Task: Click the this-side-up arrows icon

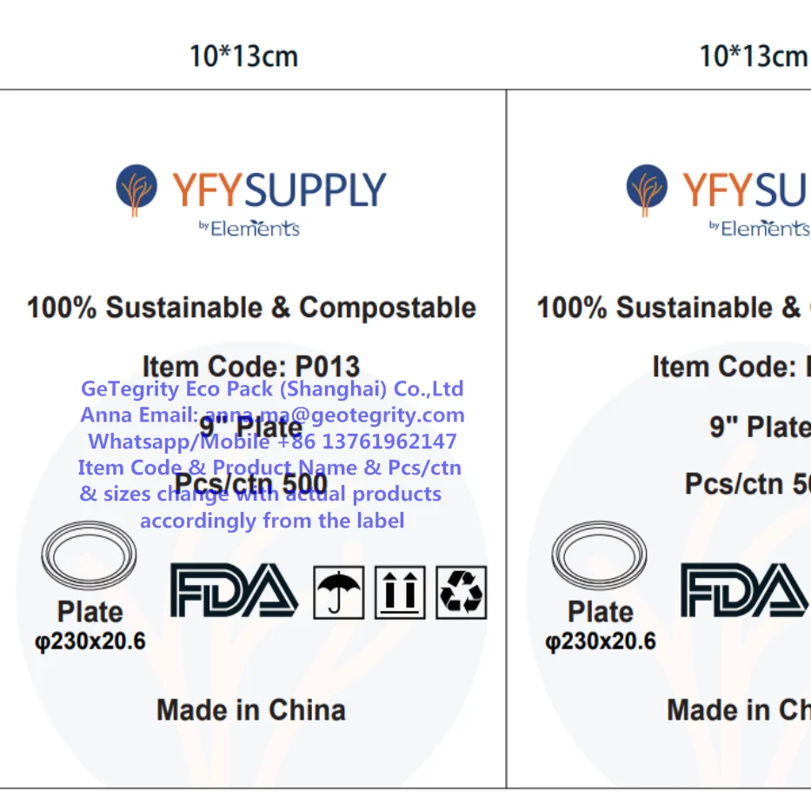Action: (x=400, y=592)
